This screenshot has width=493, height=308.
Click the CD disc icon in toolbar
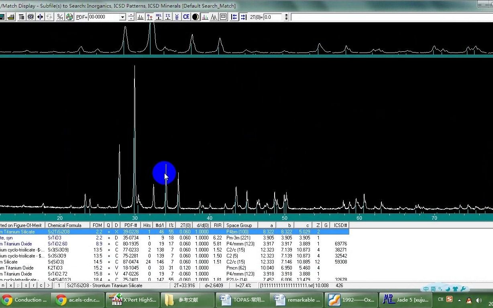coord(69,17)
